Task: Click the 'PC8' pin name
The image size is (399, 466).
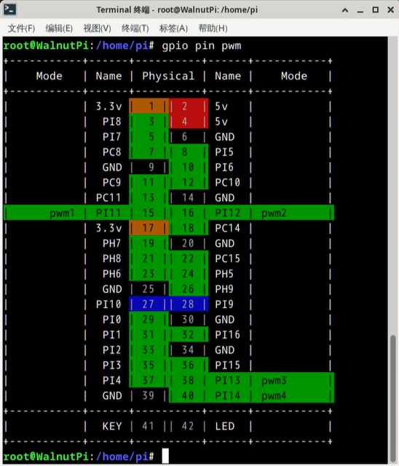Action: [x=112, y=152]
